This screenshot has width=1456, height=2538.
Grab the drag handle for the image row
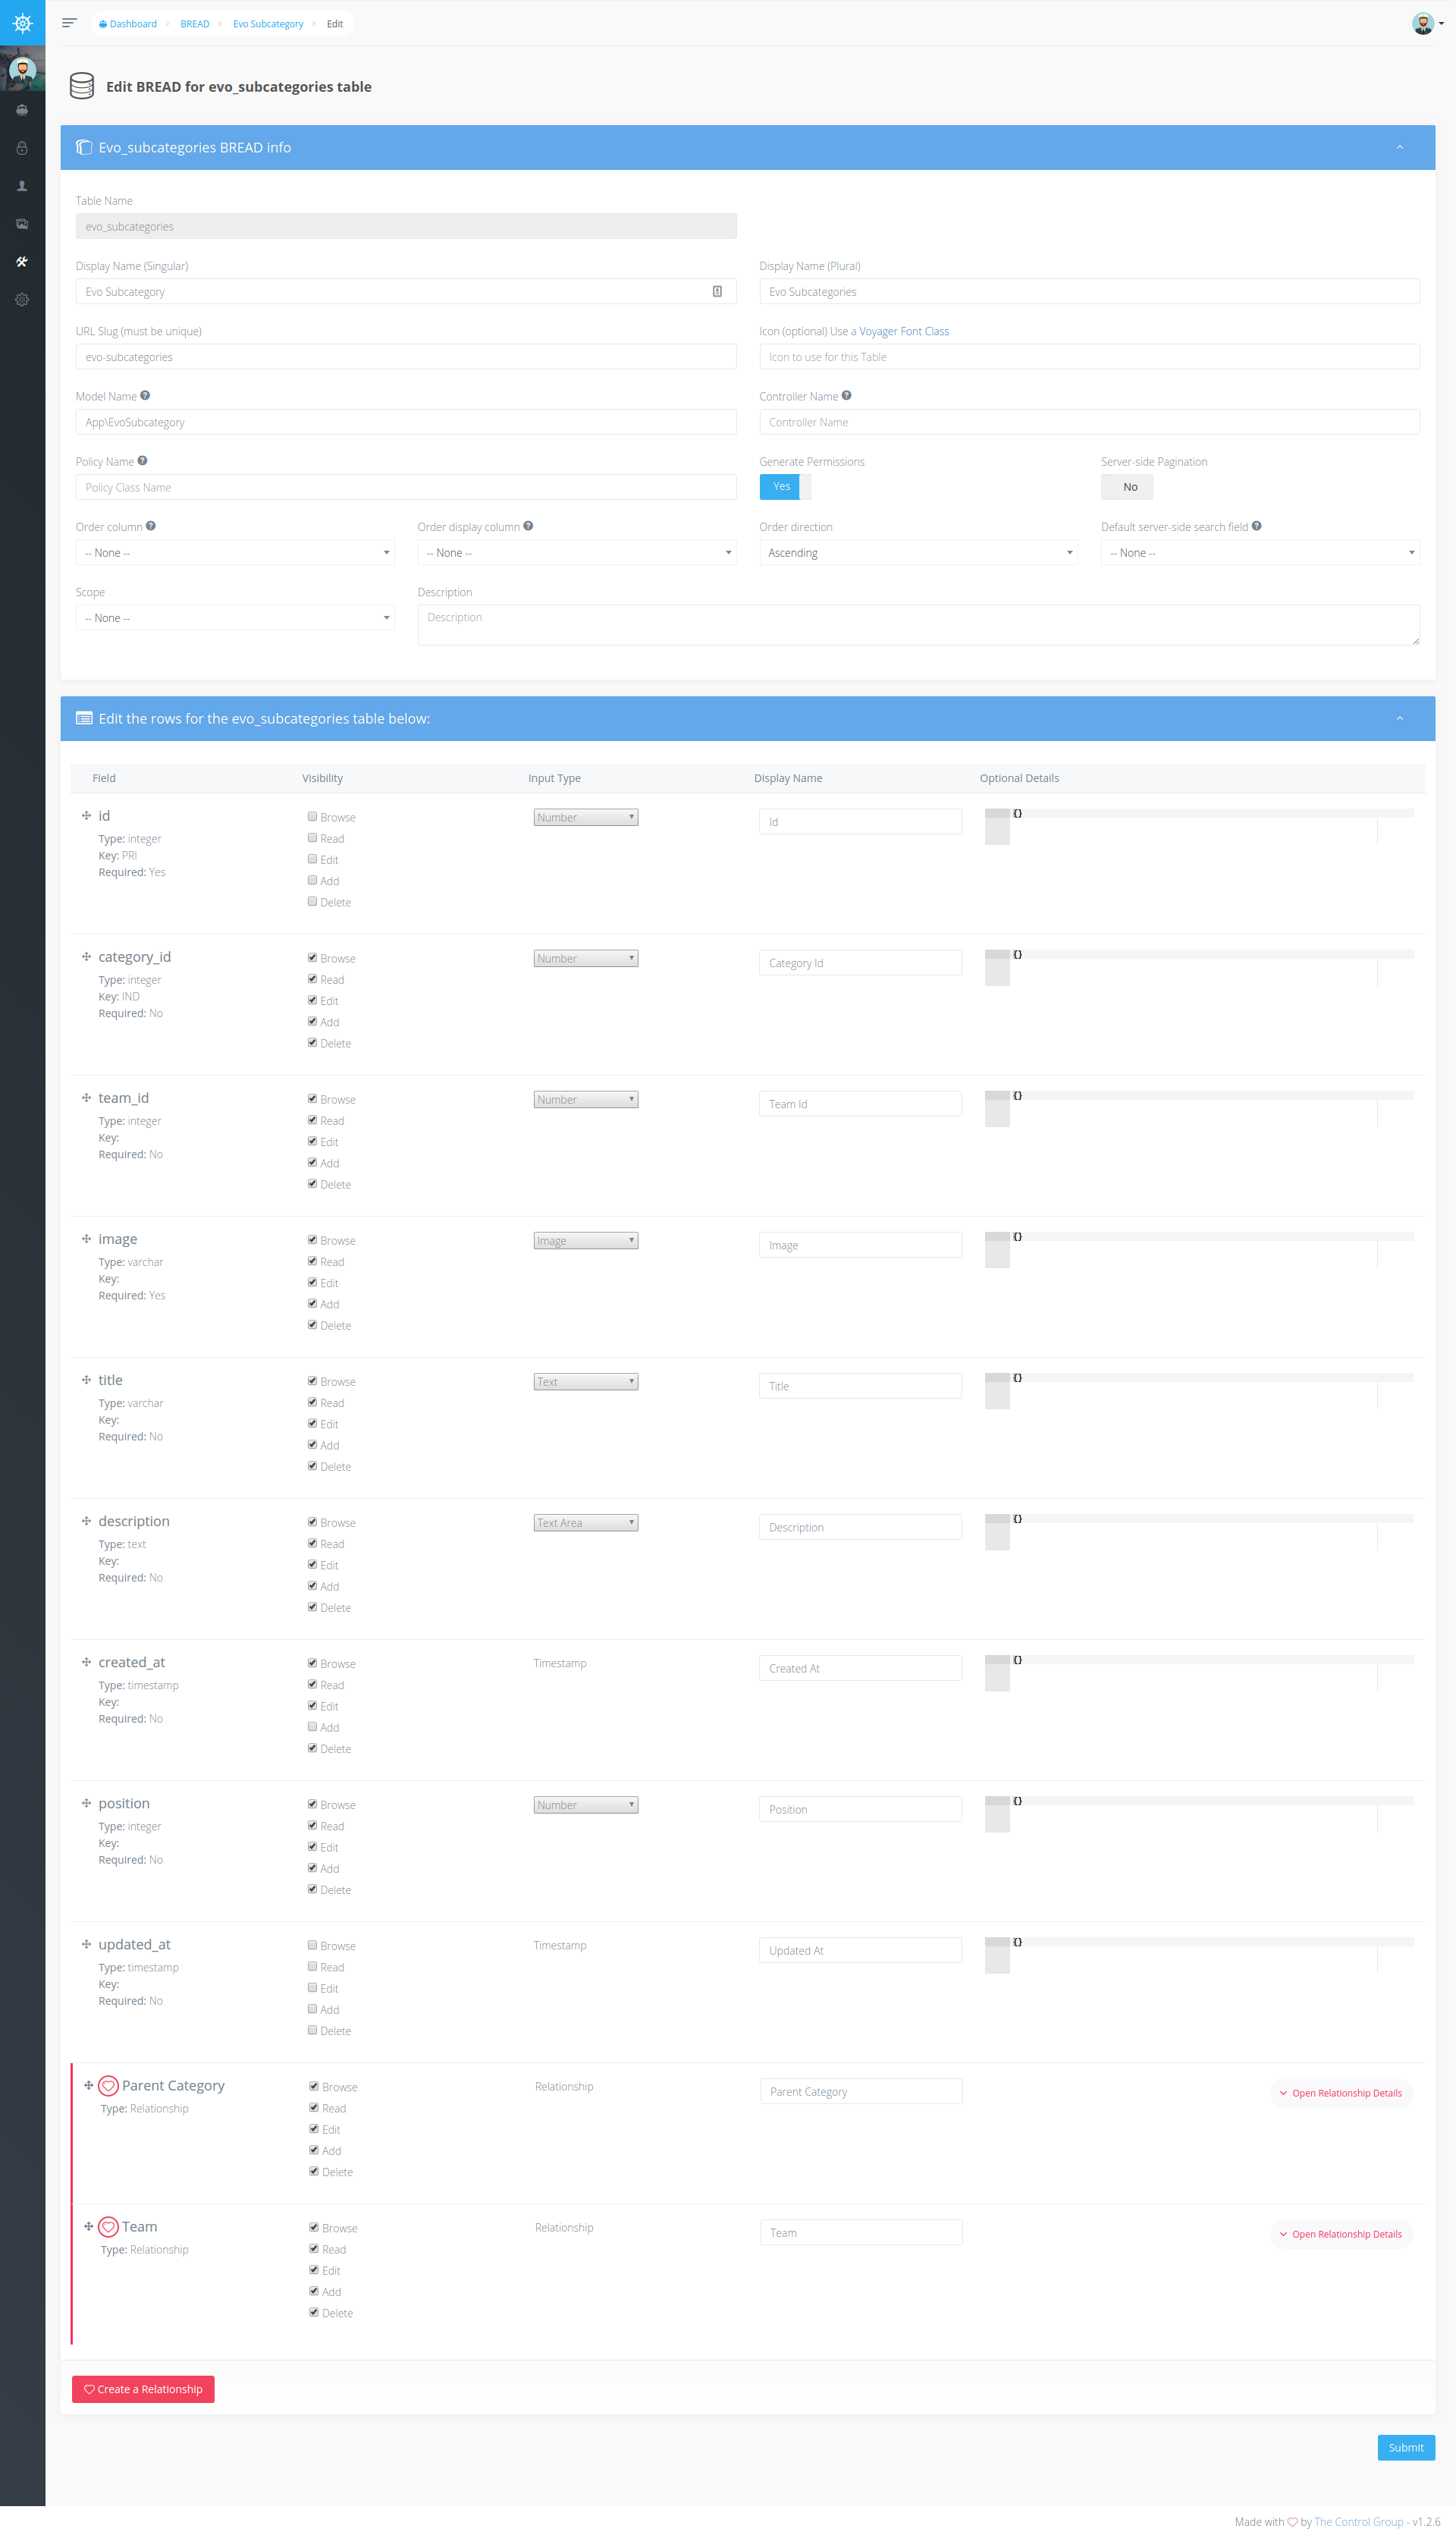point(86,1239)
